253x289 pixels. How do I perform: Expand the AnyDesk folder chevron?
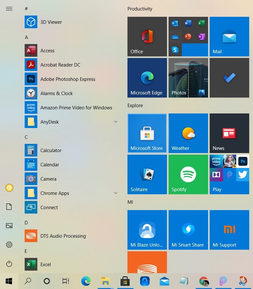point(116,122)
